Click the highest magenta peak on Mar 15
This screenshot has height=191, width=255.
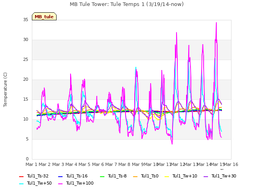[x=216, y=23]
